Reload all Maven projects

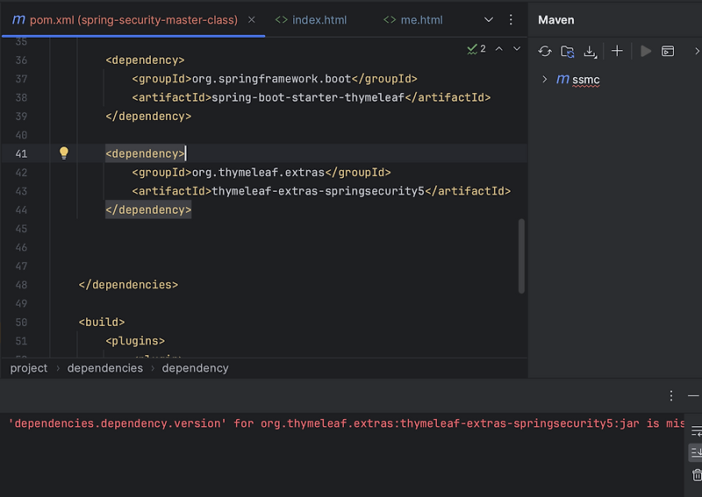point(545,51)
